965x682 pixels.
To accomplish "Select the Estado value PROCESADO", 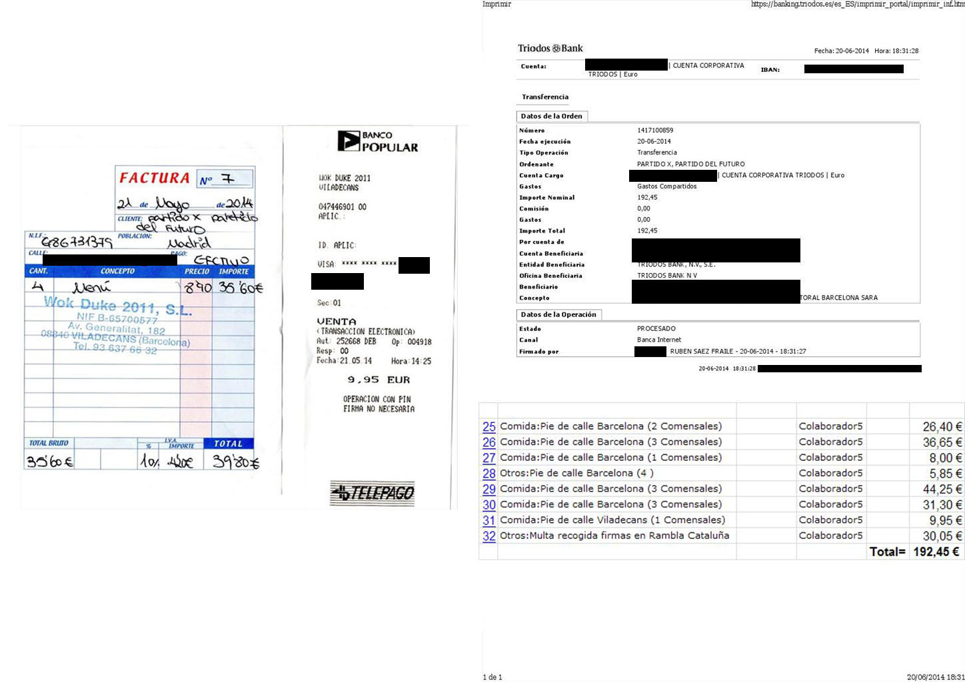I will (656, 328).
